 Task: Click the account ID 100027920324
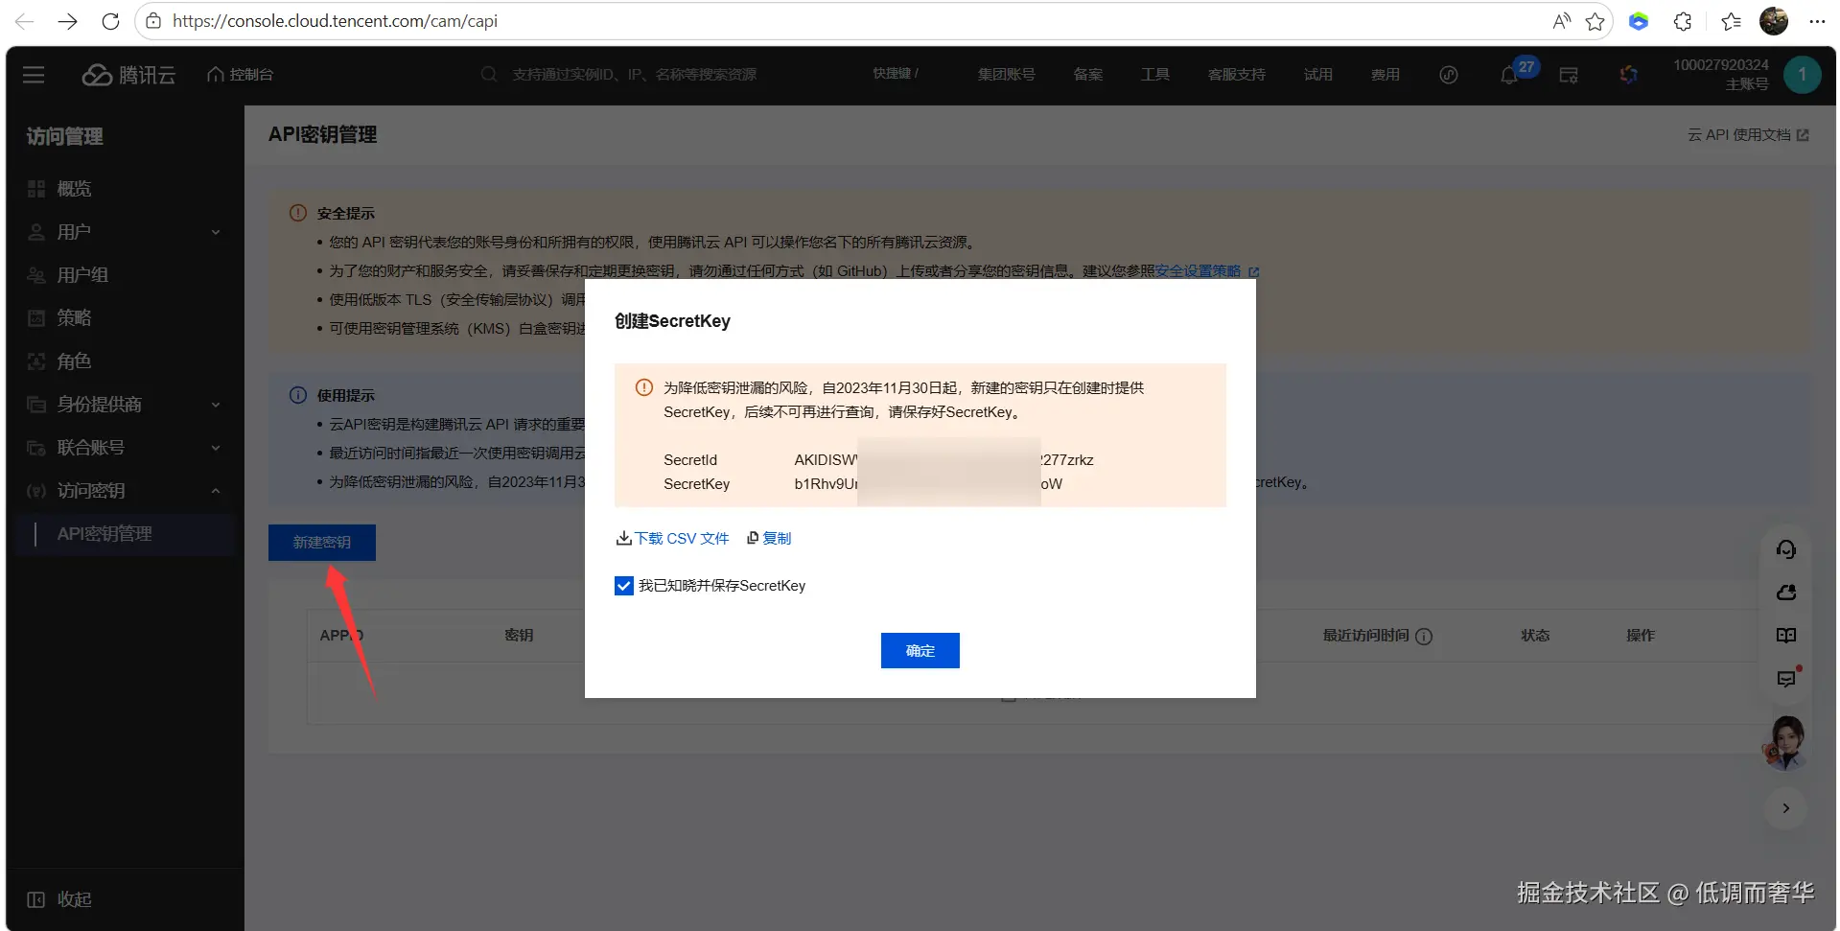[1721, 65]
